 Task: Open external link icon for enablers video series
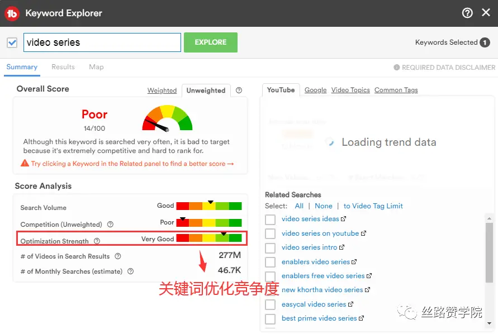coord(354,262)
